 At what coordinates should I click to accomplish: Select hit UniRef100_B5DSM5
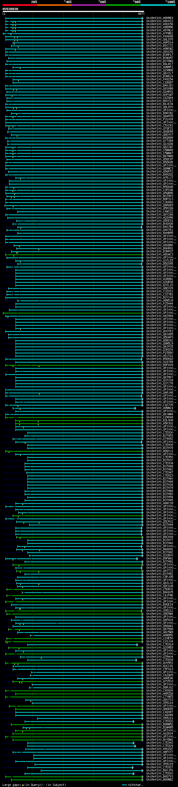coord(159,264)
